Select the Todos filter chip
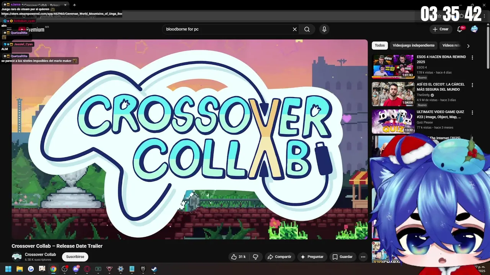490x275 pixels. [380, 45]
